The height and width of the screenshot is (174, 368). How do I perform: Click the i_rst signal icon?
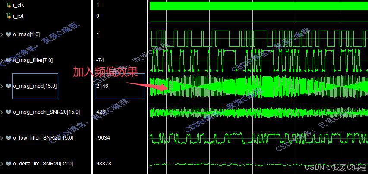point(9,16)
